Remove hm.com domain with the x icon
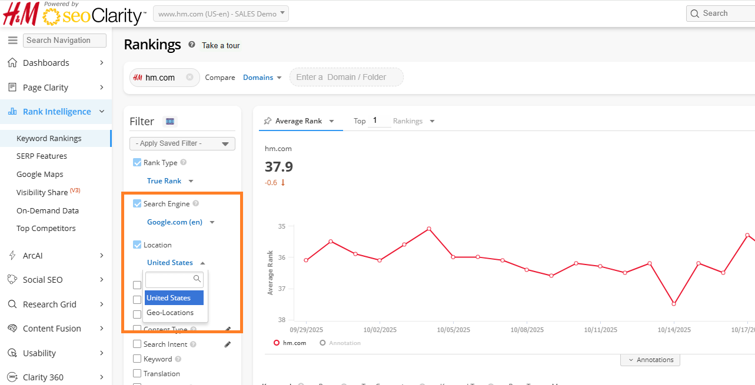The width and height of the screenshot is (755, 385). [x=189, y=77]
